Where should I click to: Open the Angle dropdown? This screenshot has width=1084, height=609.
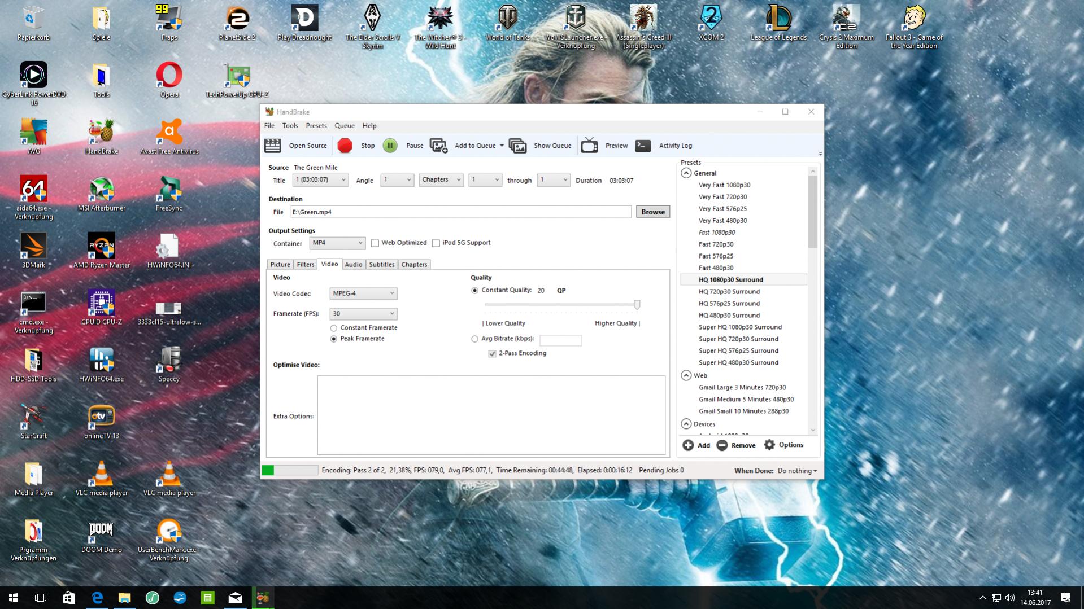point(397,180)
